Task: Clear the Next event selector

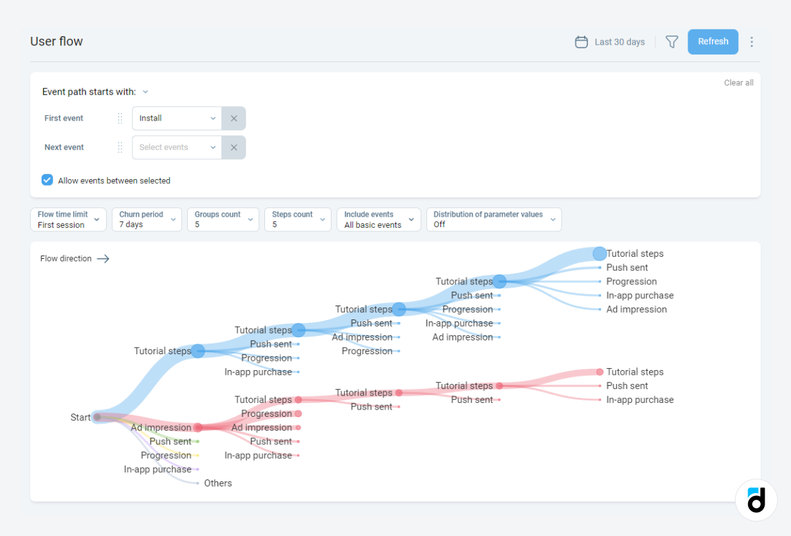Action: [233, 147]
